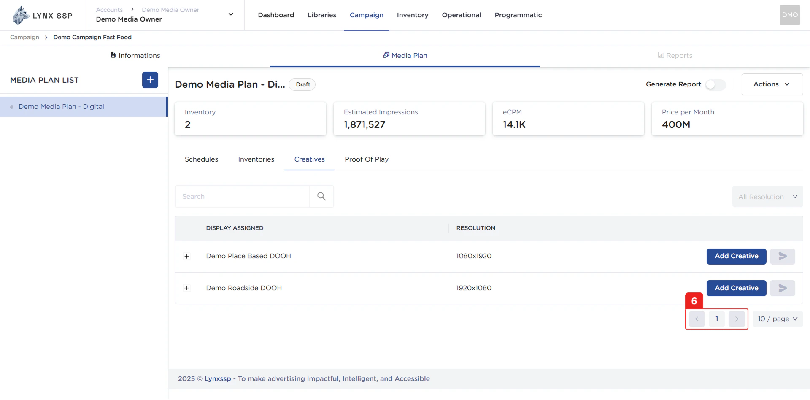Expand the Demo Roadside DOOH row

click(187, 288)
